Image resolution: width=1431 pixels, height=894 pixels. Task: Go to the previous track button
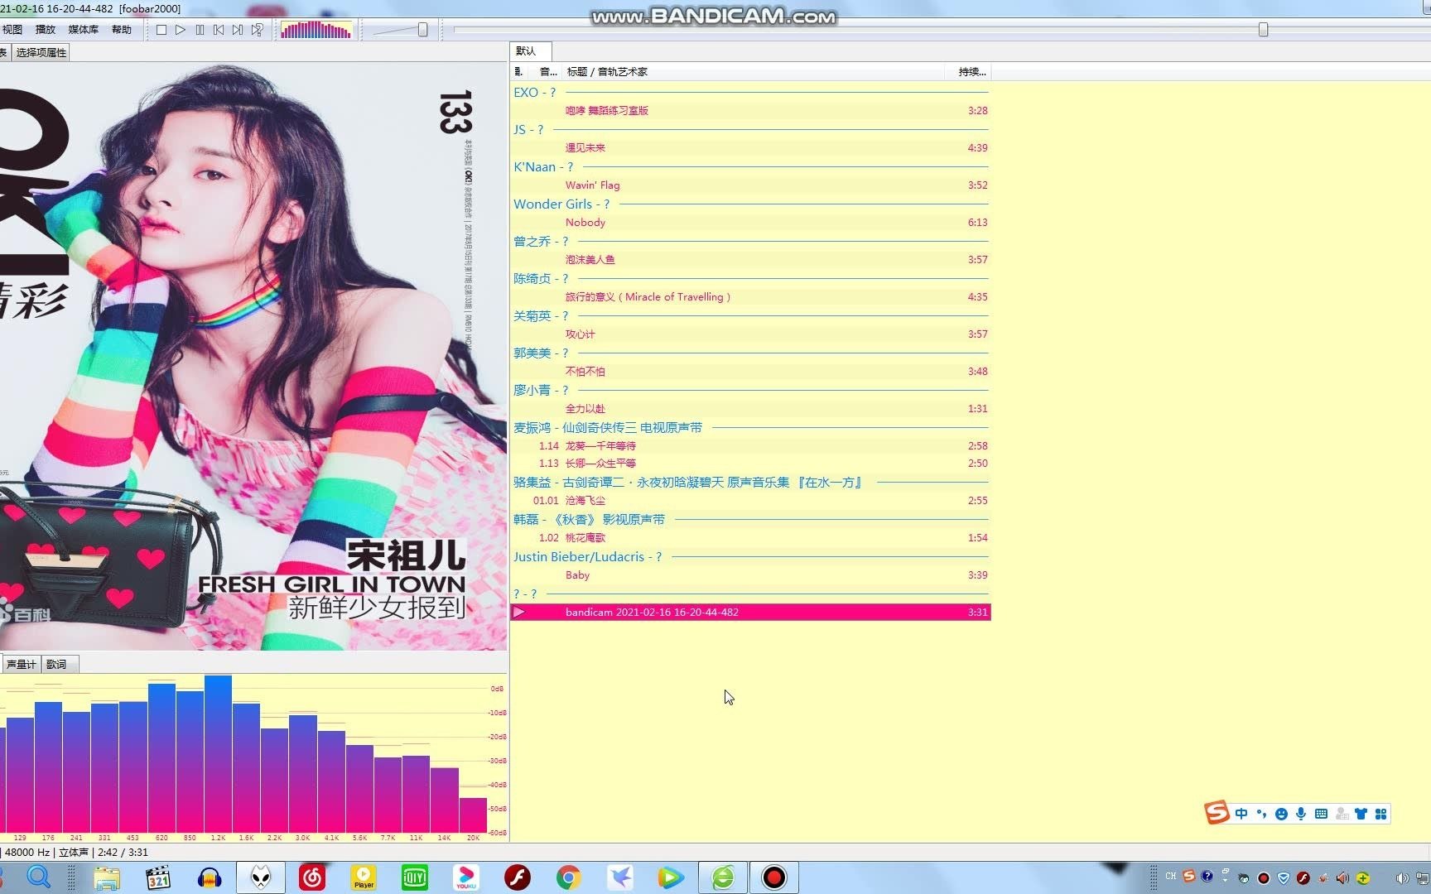pyautogui.click(x=219, y=30)
